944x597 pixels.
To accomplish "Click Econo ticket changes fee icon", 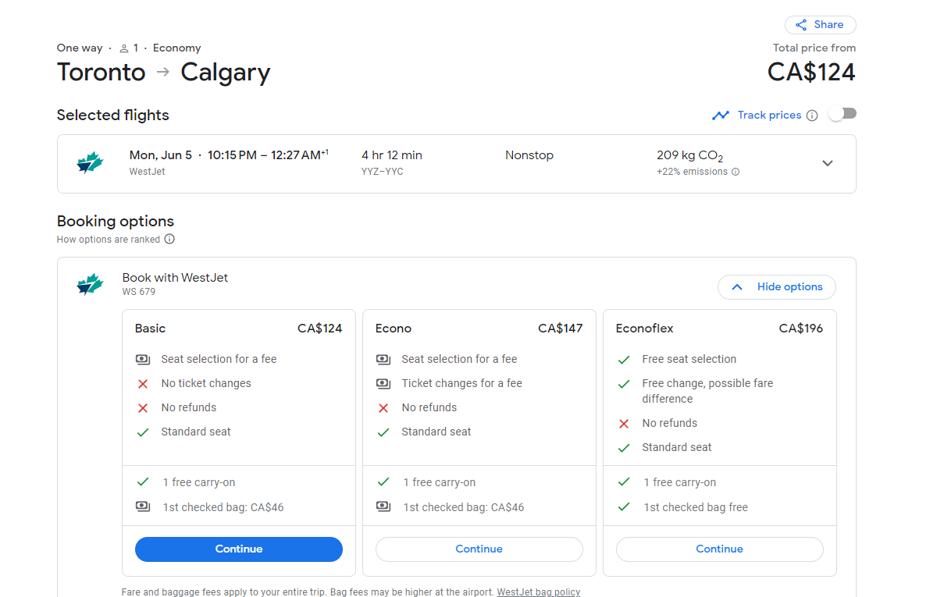I will [x=383, y=384].
